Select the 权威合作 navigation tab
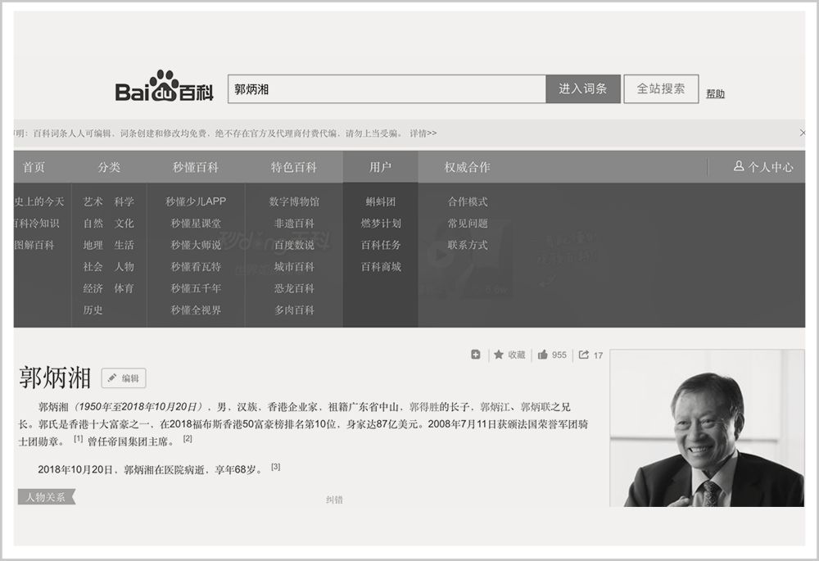 467,167
